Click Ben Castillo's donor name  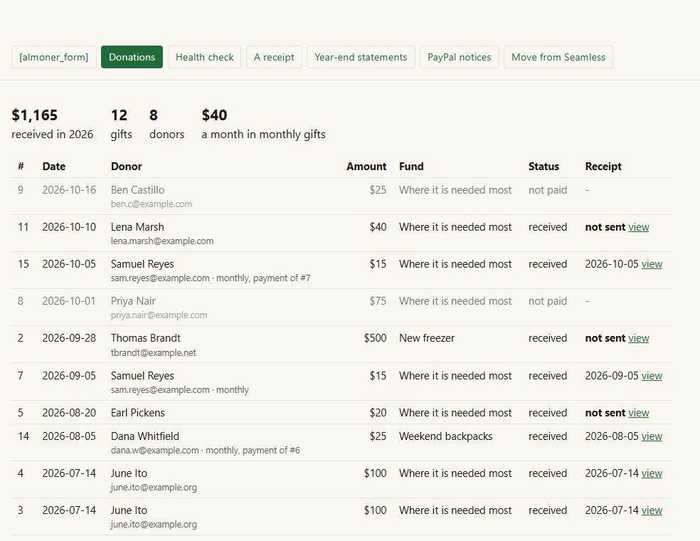137,190
